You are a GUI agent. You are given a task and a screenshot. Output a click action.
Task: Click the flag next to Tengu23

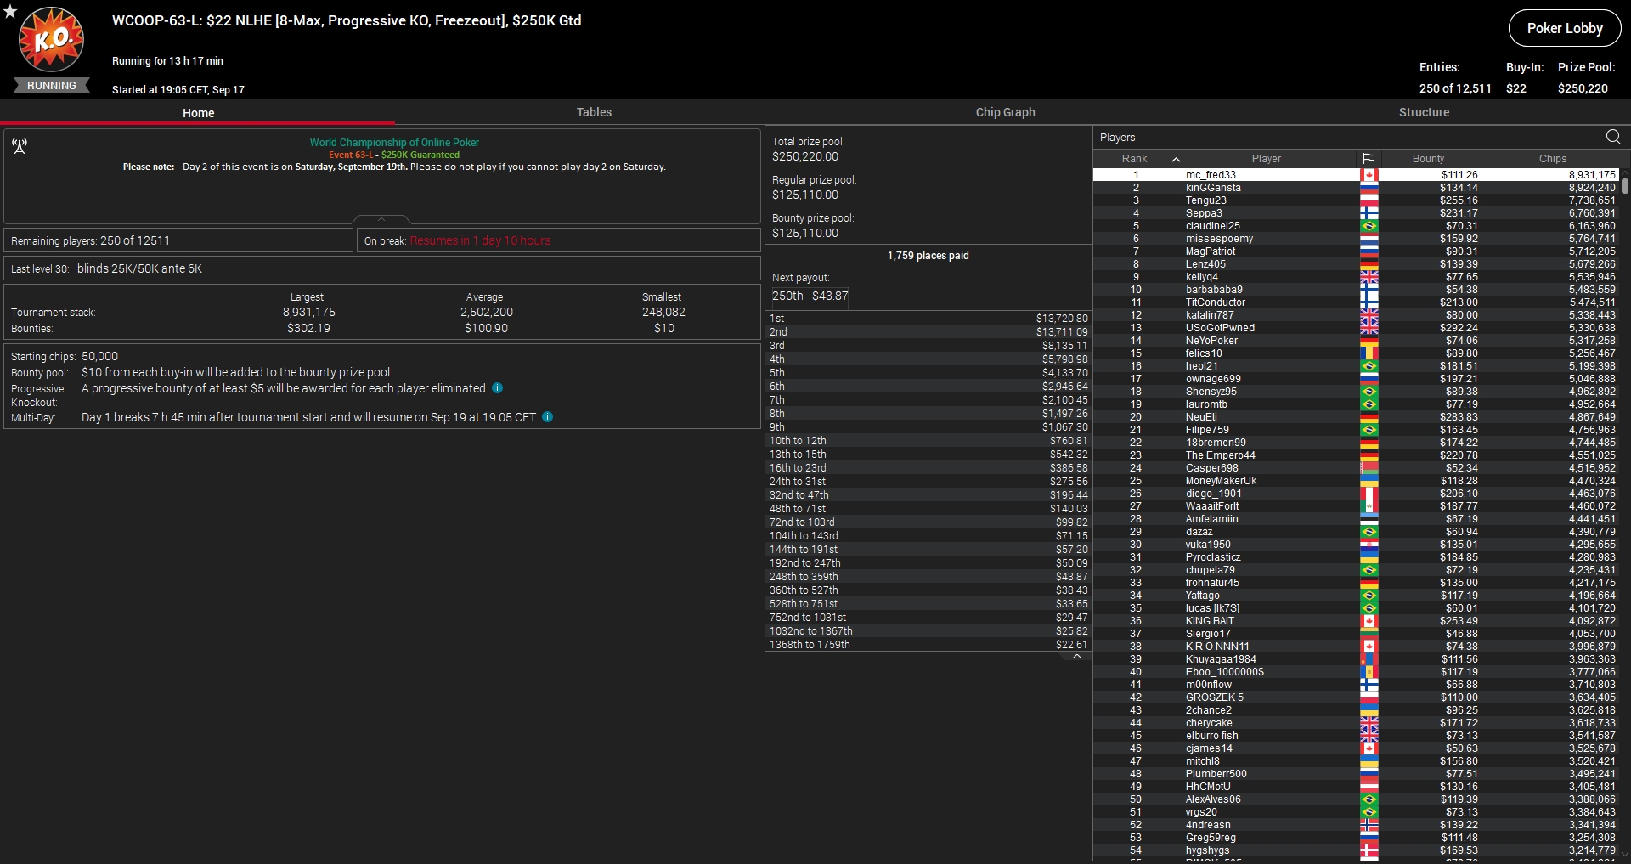1369,200
